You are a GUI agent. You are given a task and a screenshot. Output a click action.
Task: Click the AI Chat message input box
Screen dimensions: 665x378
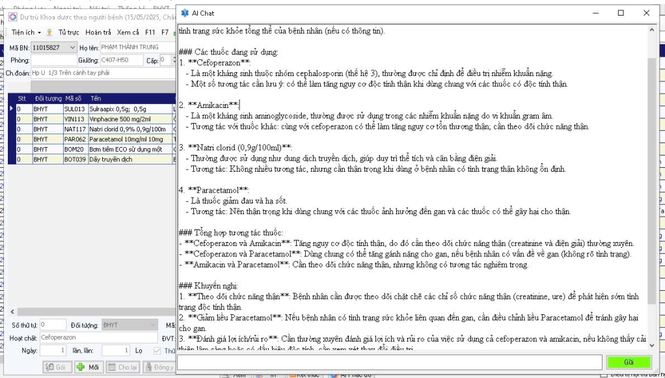pos(390,362)
